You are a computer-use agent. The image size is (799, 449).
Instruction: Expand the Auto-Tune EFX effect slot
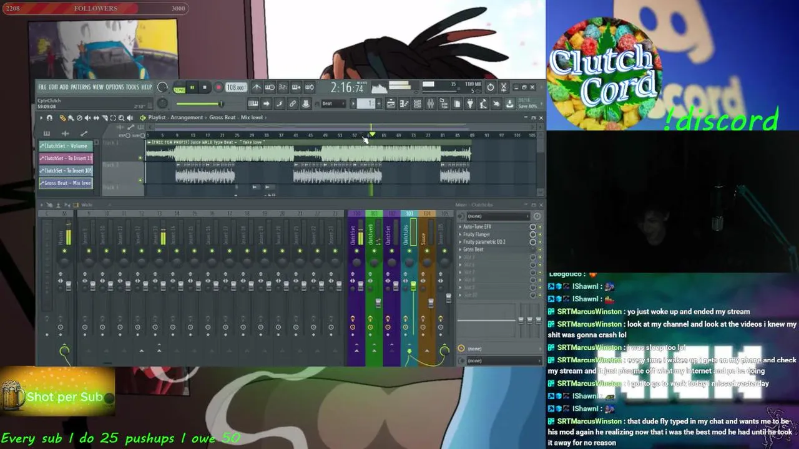click(461, 227)
